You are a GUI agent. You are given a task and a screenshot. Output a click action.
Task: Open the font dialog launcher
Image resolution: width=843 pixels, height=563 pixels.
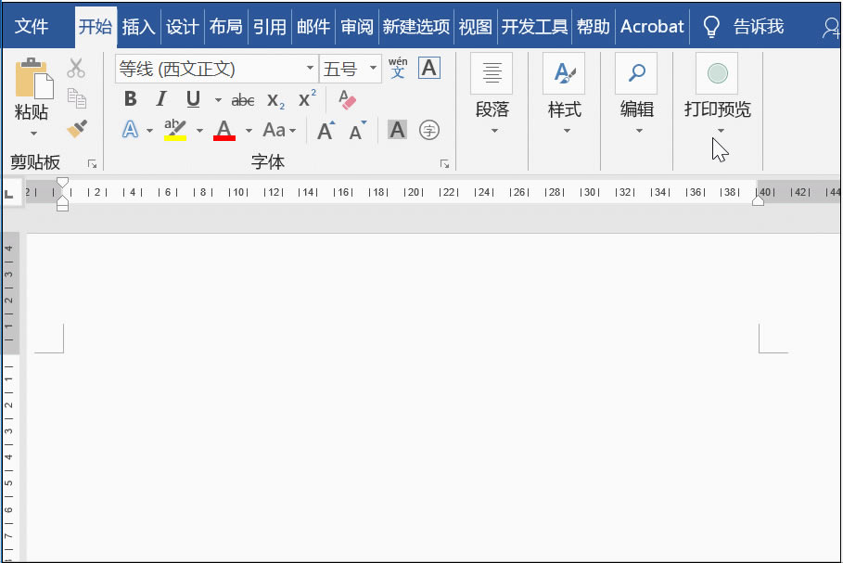coord(444,164)
